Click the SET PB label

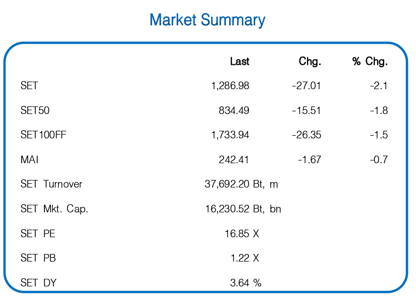tap(38, 258)
